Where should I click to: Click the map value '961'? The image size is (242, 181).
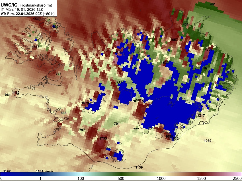pyautogui.click(x=8, y=95)
